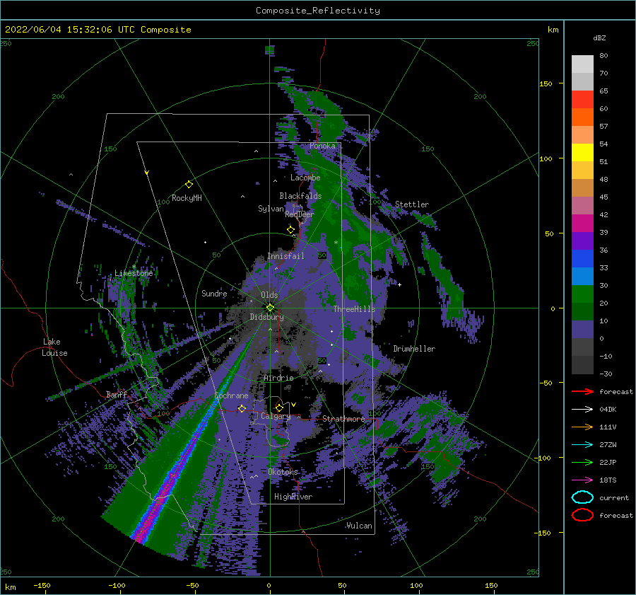Click the Sundre label
636x595 pixels.
pyautogui.click(x=214, y=293)
